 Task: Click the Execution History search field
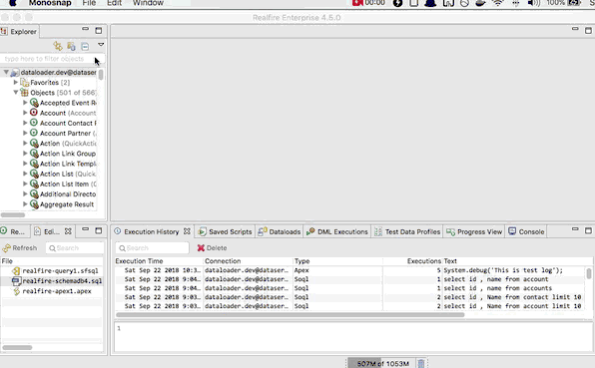(x=152, y=248)
